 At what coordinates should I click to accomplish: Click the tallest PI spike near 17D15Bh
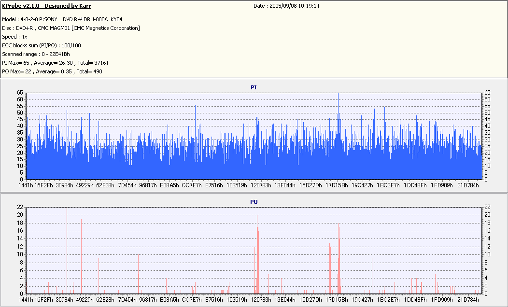coord(338,136)
